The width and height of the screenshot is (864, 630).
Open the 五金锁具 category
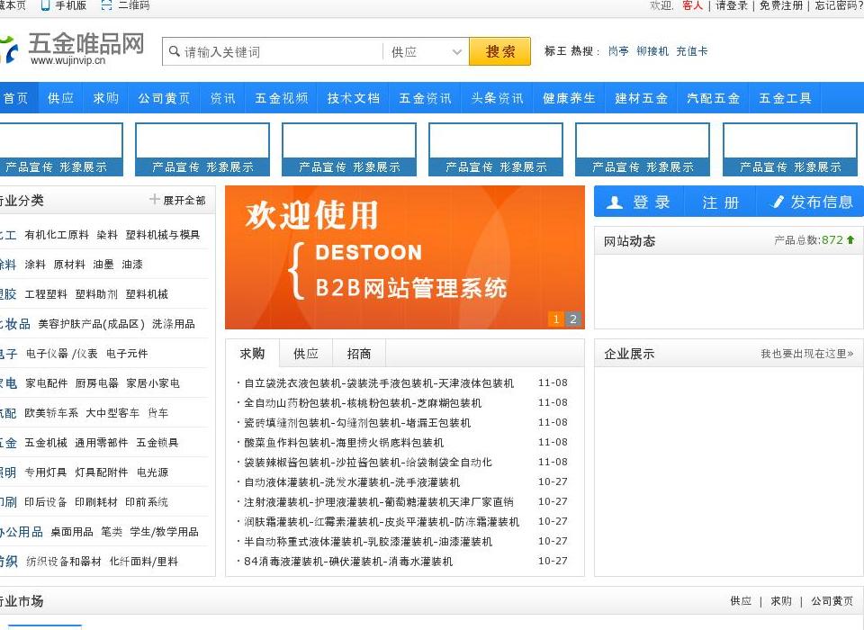(x=157, y=443)
